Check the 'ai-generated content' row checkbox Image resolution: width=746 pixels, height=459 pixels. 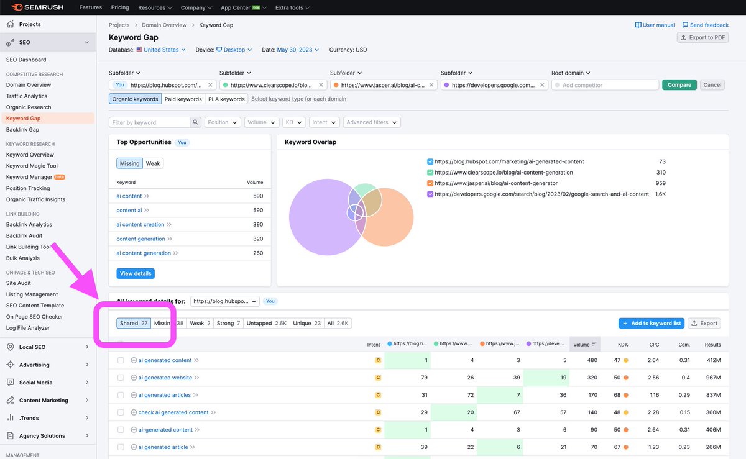[x=121, y=430]
